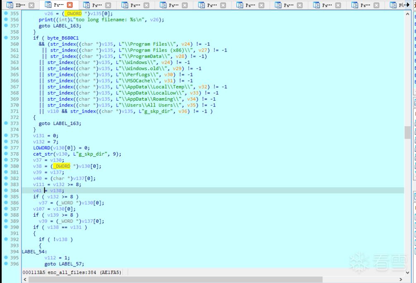Screen dimensions: 416x283
Task: Click the vertical scrollbar thumb
Action: pyautogui.click(x=407, y=132)
